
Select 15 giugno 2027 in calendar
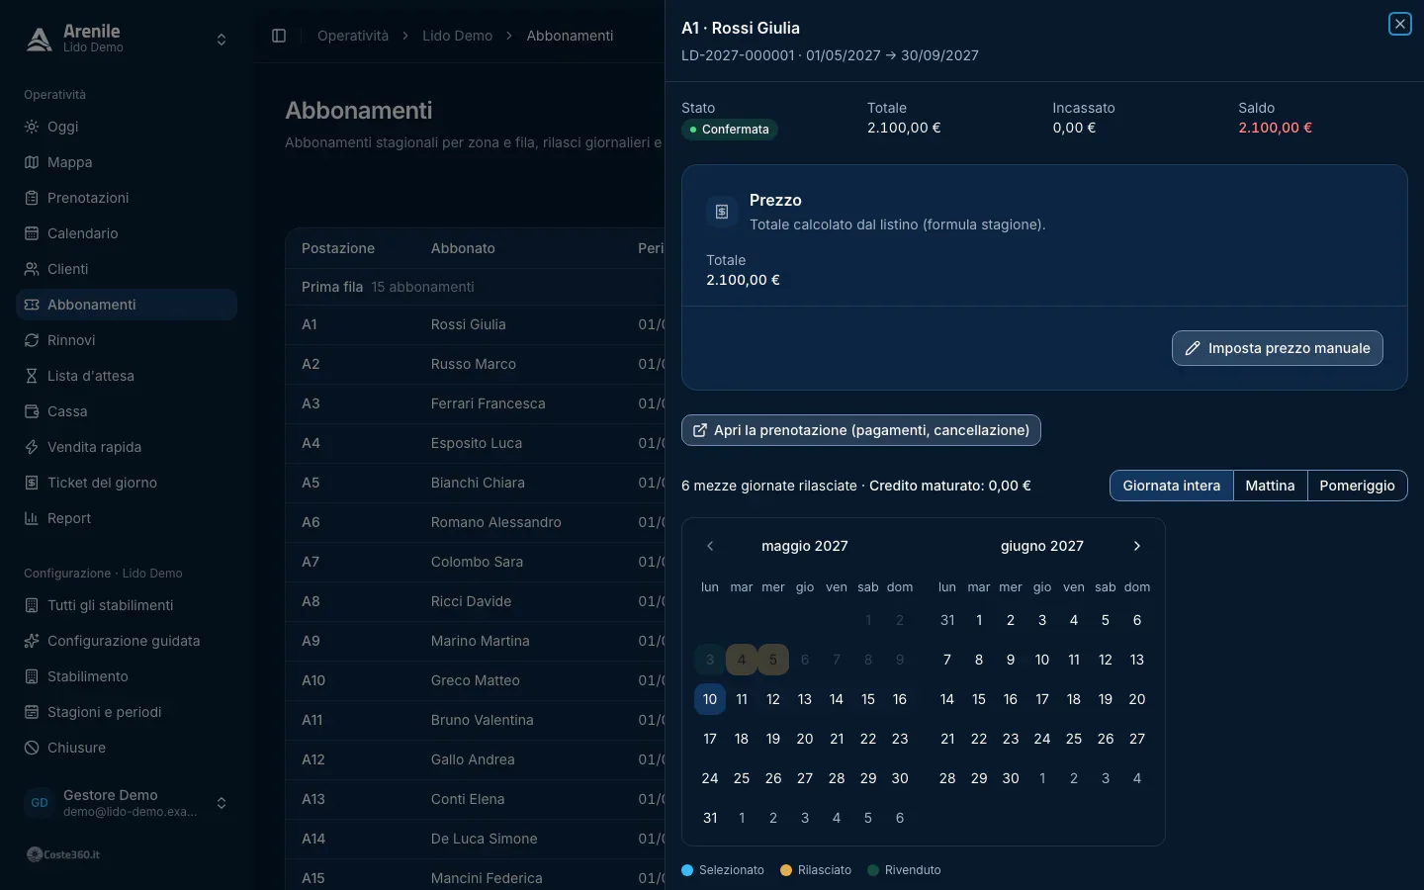coord(979,699)
